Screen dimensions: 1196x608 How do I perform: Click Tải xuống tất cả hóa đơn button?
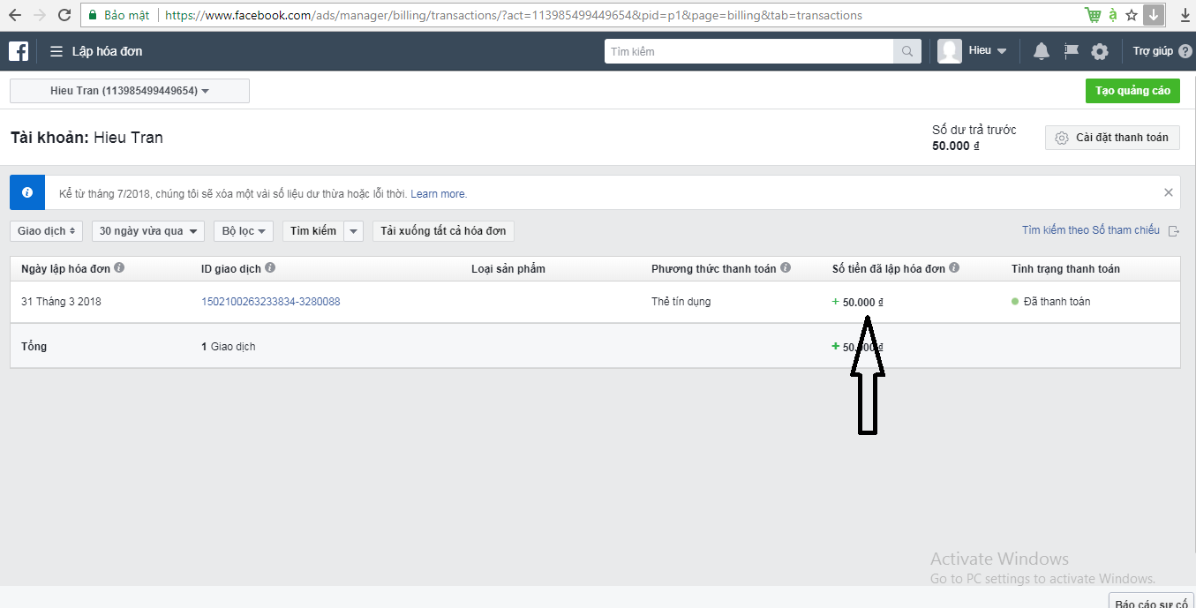(443, 231)
